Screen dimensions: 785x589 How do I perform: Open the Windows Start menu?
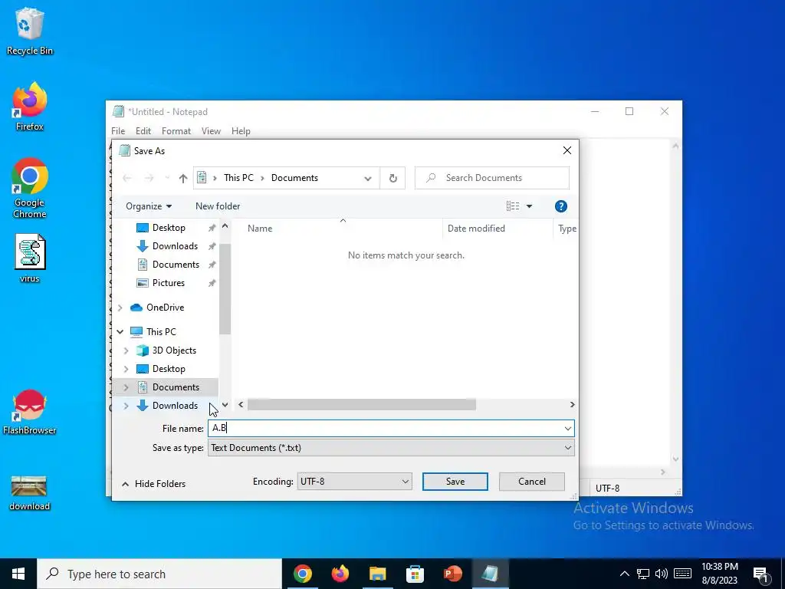tap(18, 574)
